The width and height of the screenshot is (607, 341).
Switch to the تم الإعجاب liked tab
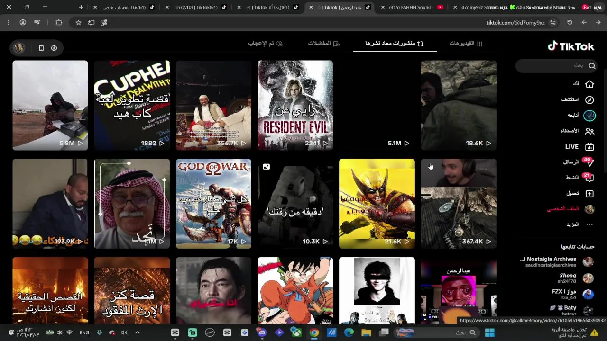[x=265, y=44]
